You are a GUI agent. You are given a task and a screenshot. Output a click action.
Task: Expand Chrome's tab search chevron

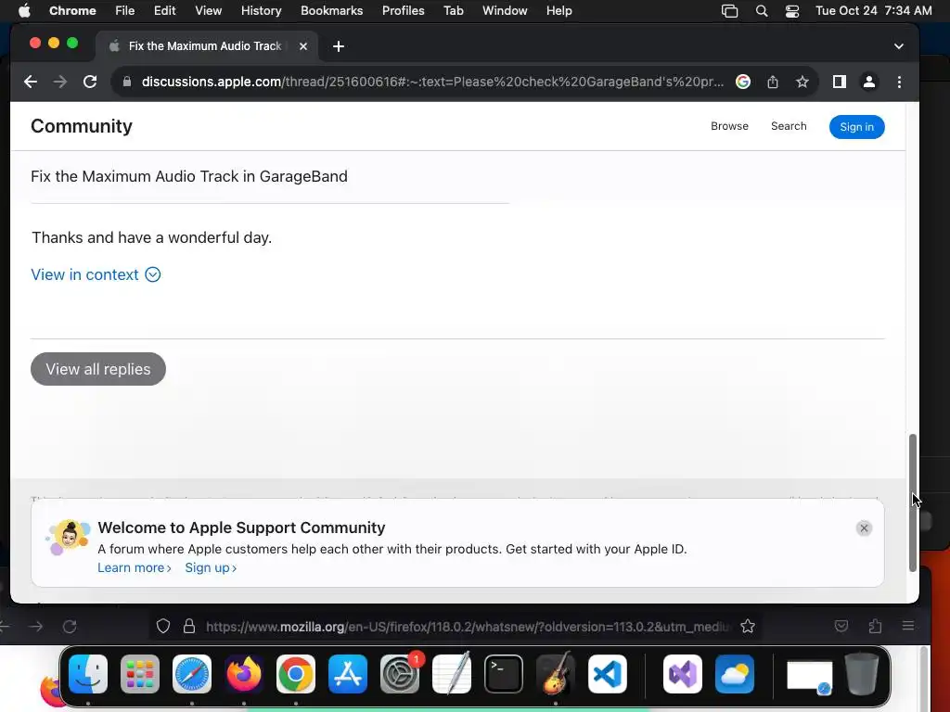899,46
